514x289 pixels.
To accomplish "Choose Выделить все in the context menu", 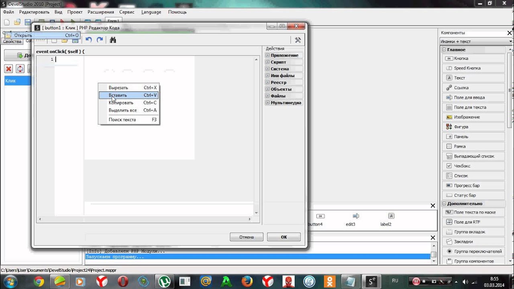I will (128, 110).
